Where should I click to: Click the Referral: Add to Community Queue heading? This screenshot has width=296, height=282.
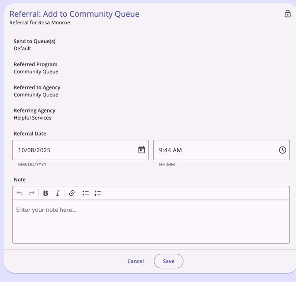tap(74, 14)
